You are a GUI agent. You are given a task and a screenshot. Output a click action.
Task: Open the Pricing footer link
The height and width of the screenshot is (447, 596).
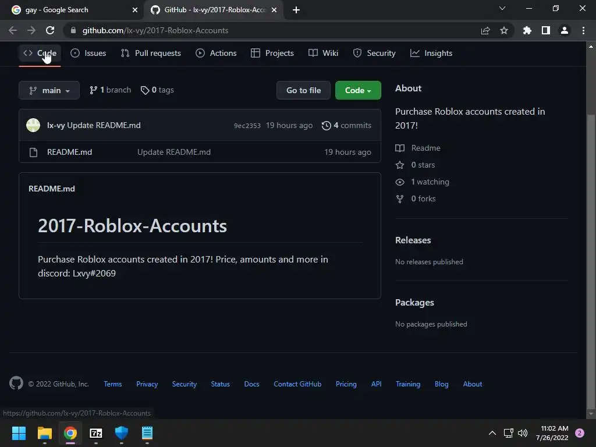click(346, 384)
